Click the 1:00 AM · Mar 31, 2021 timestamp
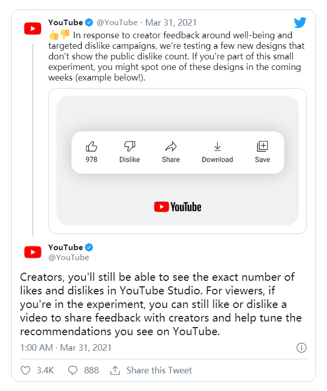The width and height of the screenshot is (327, 391). [66, 348]
